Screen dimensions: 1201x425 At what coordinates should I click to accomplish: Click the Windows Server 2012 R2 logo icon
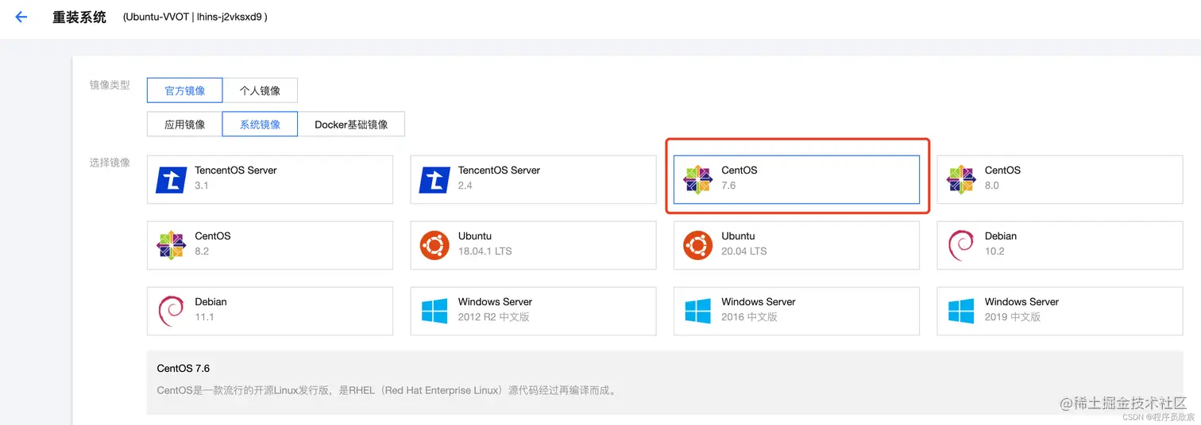(434, 312)
